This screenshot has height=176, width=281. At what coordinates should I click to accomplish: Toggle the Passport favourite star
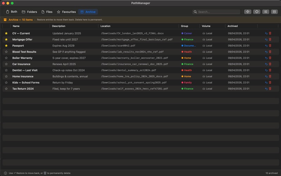click(x=6, y=46)
